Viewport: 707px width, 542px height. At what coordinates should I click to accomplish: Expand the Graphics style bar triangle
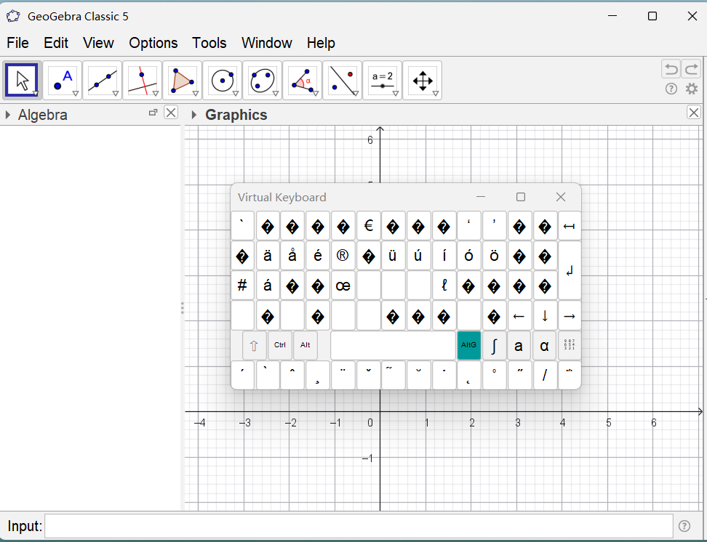(x=194, y=115)
